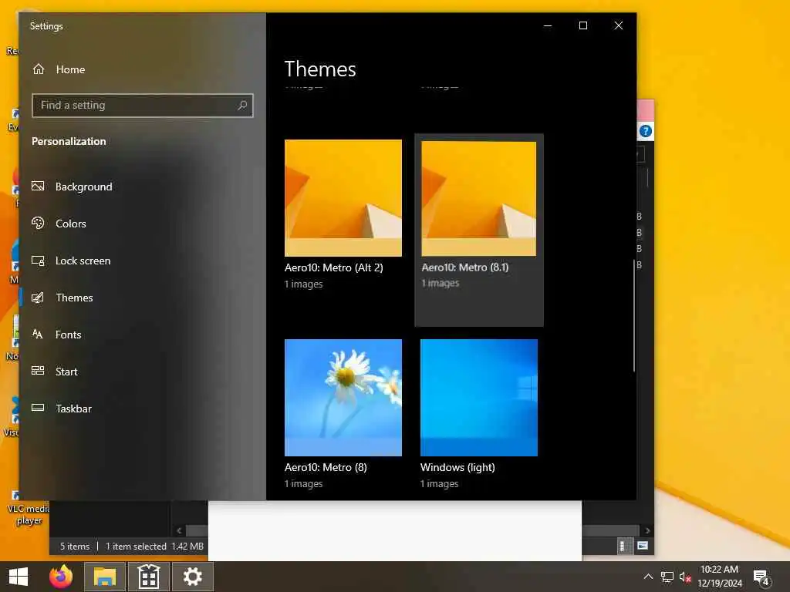Click the Start tiles icon in sidebar
790x592 pixels.
coord(38,371)
